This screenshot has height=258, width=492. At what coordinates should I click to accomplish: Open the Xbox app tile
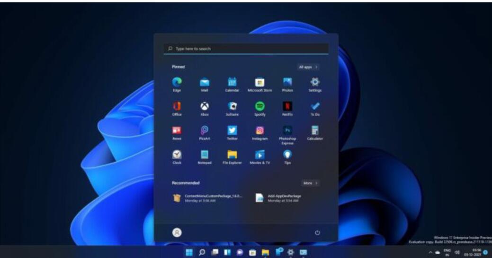coord(205,109)
